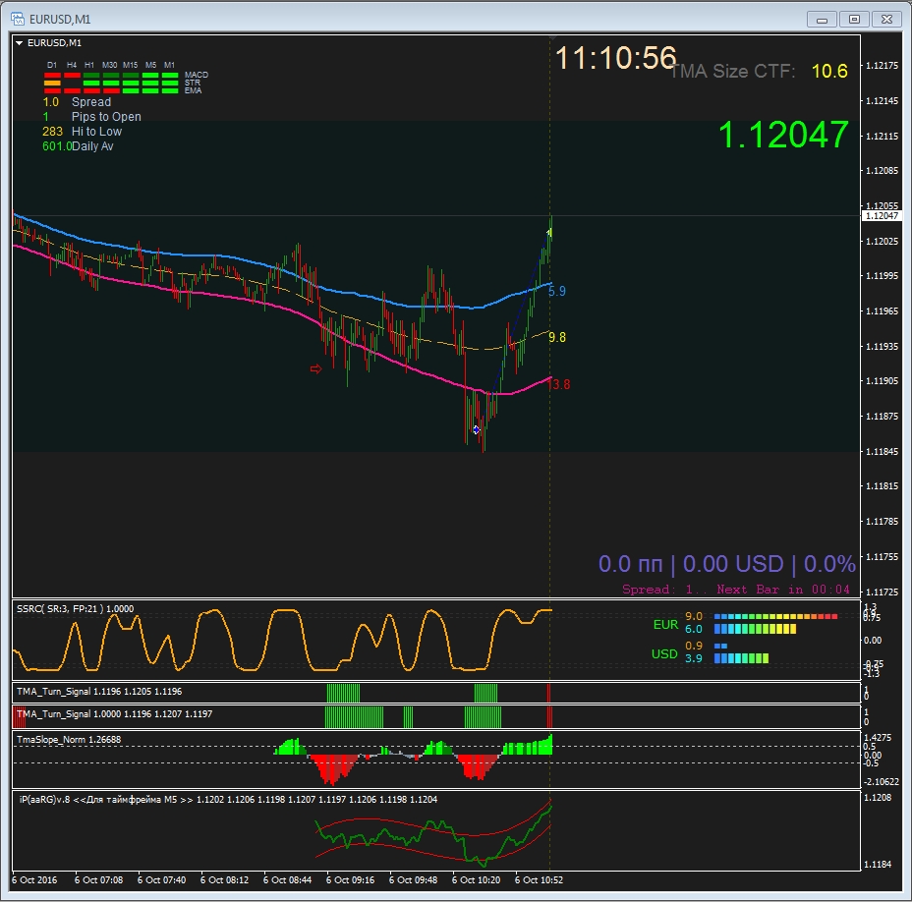The height and width of the screenshot is (902, 912).
Task: Minimize the EURUSD,M1 chart window
Action: 822,20
